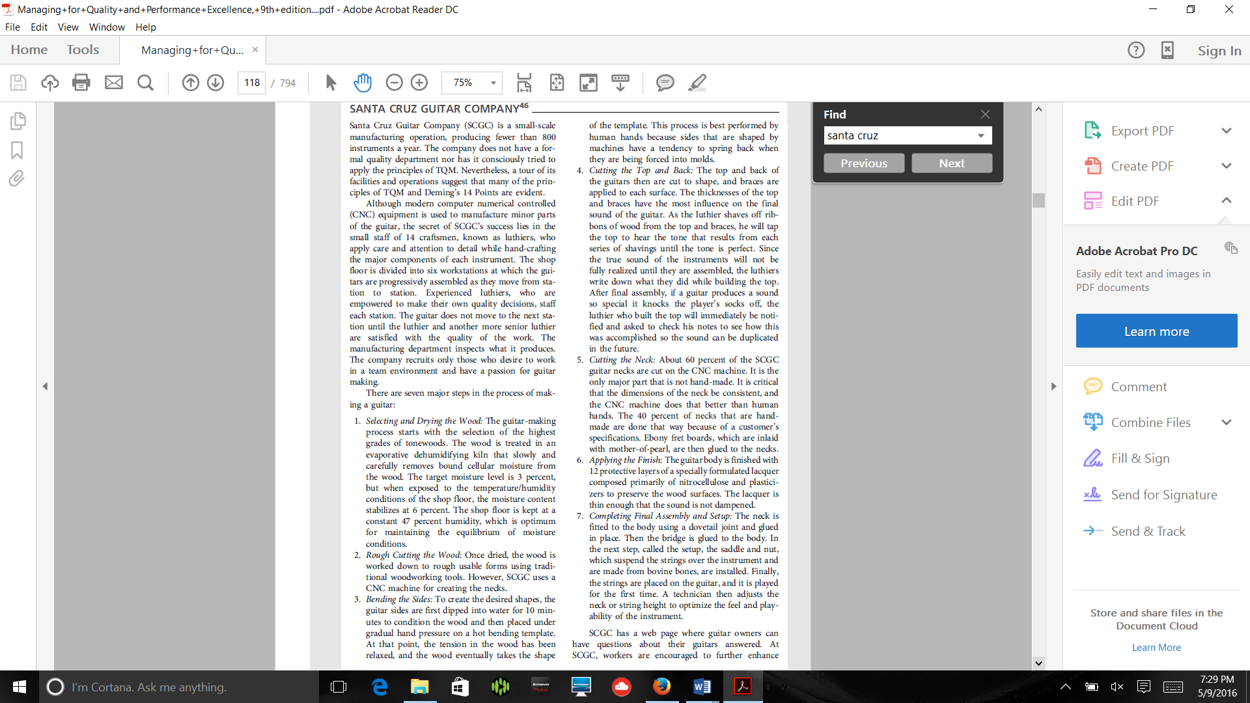Viewport: 1250px width, 703px height.
Task: Click the Combine Files tool
Action: tap(1150, 422)
